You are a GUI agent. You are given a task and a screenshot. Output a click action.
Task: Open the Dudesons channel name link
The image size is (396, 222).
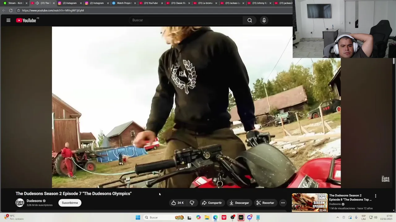click(x=34, y=201)
